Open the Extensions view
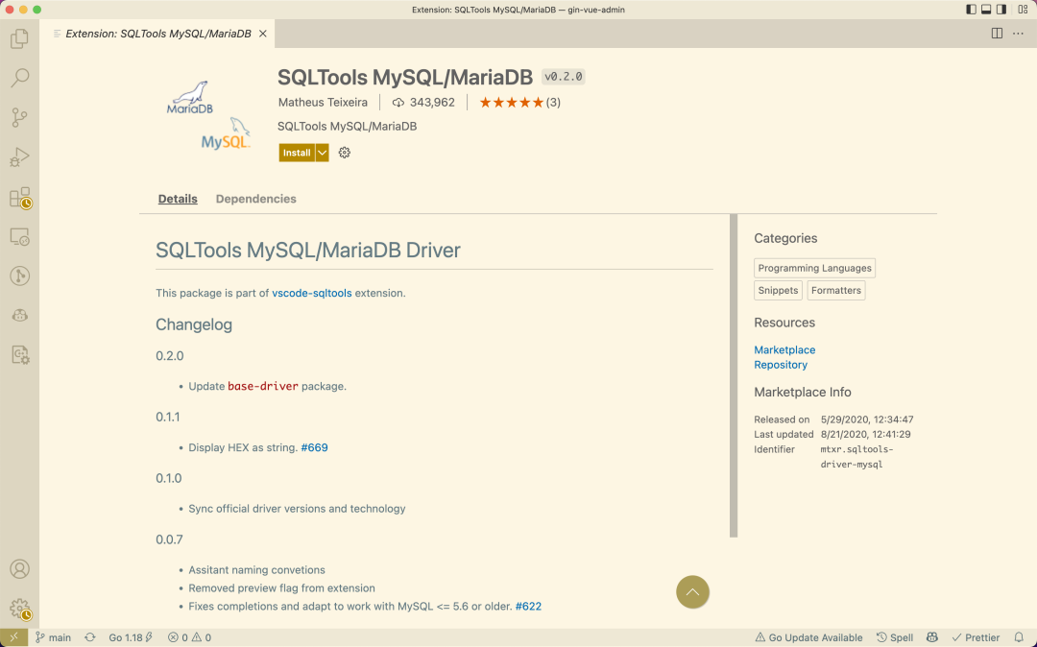Image resolution: width=1037 pixels, height=647 pixels. pos(19,198)
